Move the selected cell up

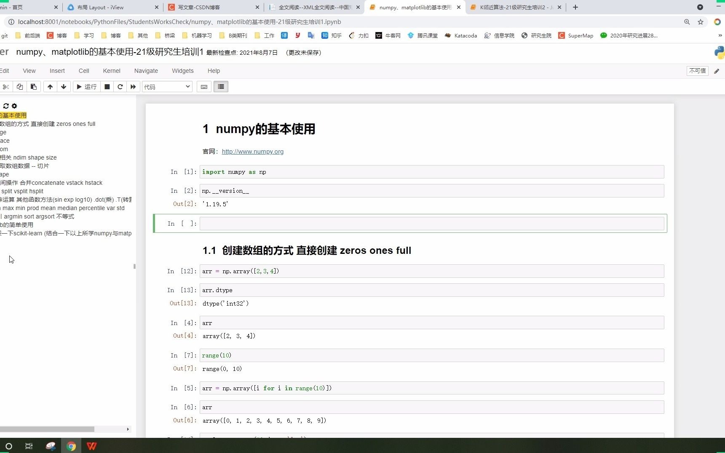coord(50,87)
